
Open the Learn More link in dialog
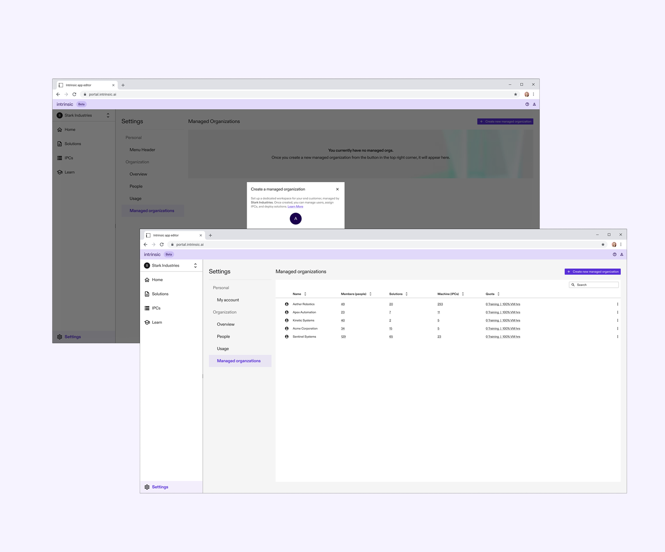pyautogui.click(x=295, y=206)
